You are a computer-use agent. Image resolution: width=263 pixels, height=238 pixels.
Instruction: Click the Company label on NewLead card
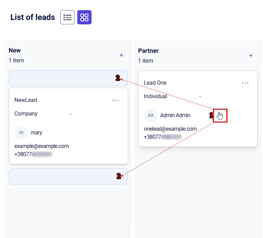(26, 114)
